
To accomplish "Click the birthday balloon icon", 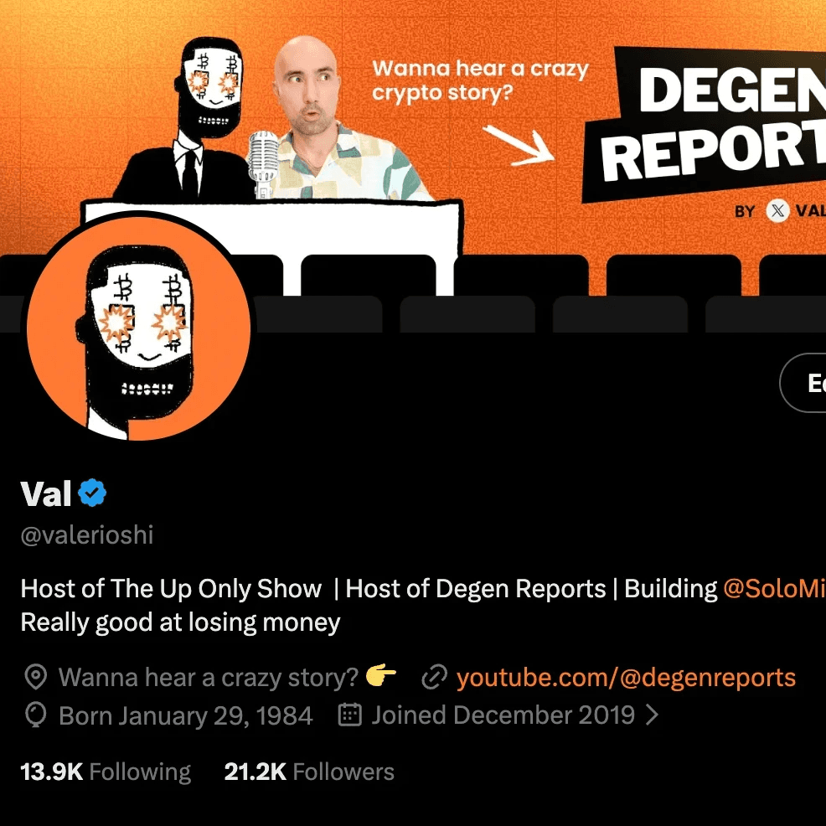I will pyautogui.click(x=36, y=715).
